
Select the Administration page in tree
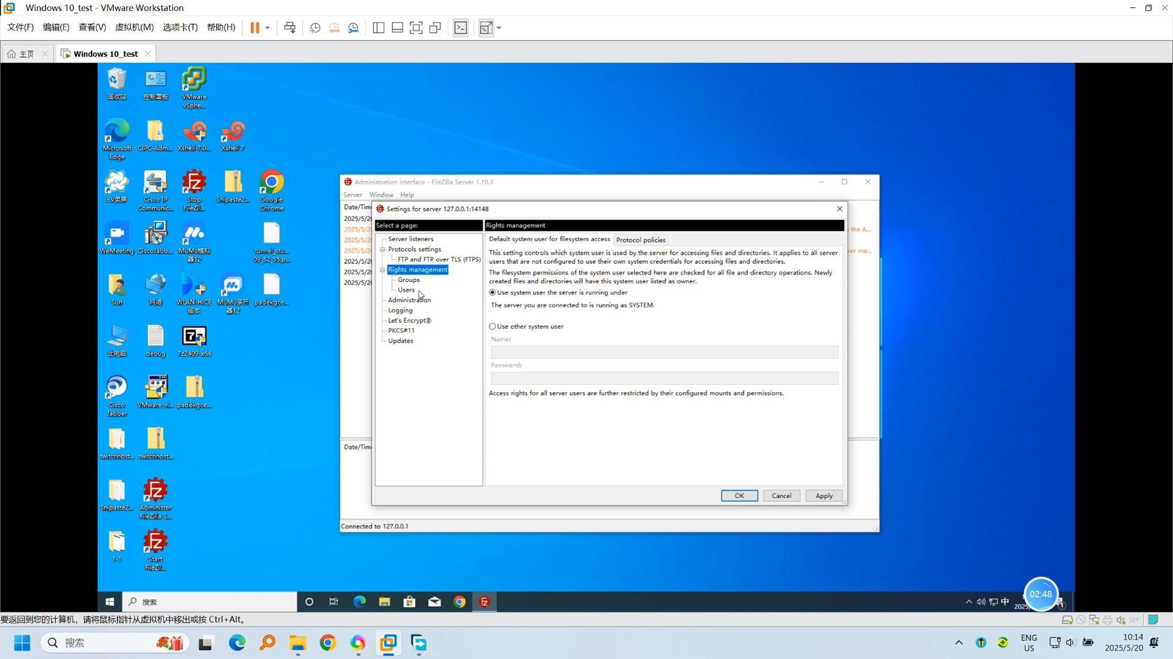pos(409,300)
